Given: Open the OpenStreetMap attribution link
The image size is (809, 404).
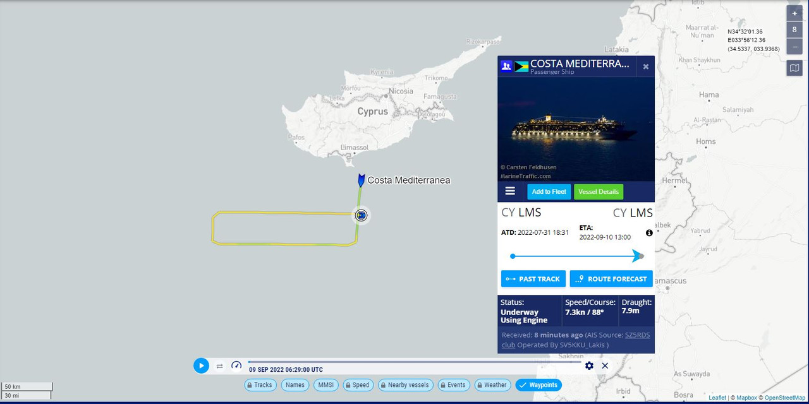Looking at the screenshot, I should pos(785,398).
